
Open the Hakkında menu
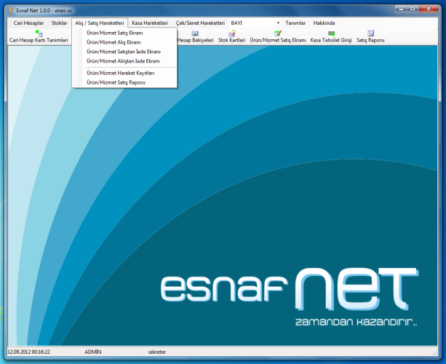point(324,23)
